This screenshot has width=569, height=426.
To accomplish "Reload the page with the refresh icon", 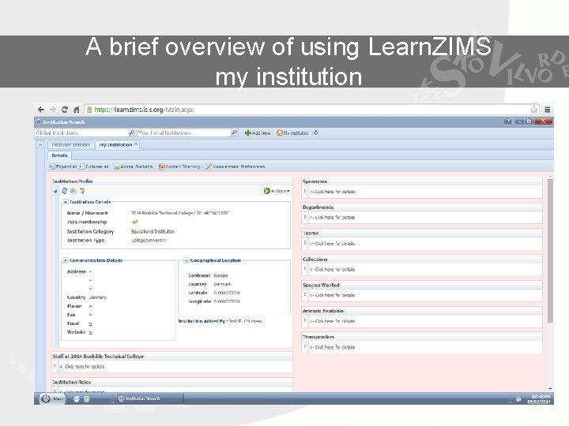I will [x=65, y=110].
